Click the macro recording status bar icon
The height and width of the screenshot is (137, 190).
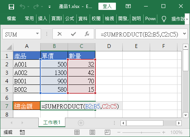22,132
